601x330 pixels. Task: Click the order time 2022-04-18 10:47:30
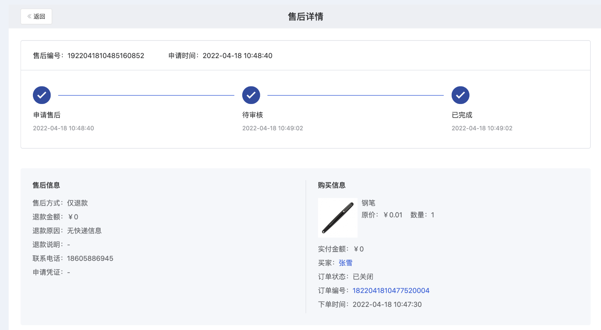pyautogui.click(x=387, y=304)
